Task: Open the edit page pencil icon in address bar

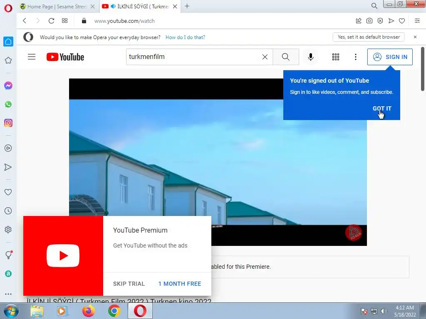Action: pyautogui.click(x=359, y=21)
